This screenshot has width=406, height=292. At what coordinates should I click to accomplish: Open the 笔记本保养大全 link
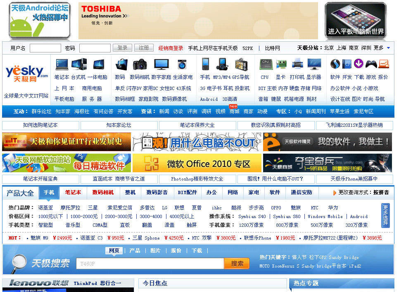(197, 125)
